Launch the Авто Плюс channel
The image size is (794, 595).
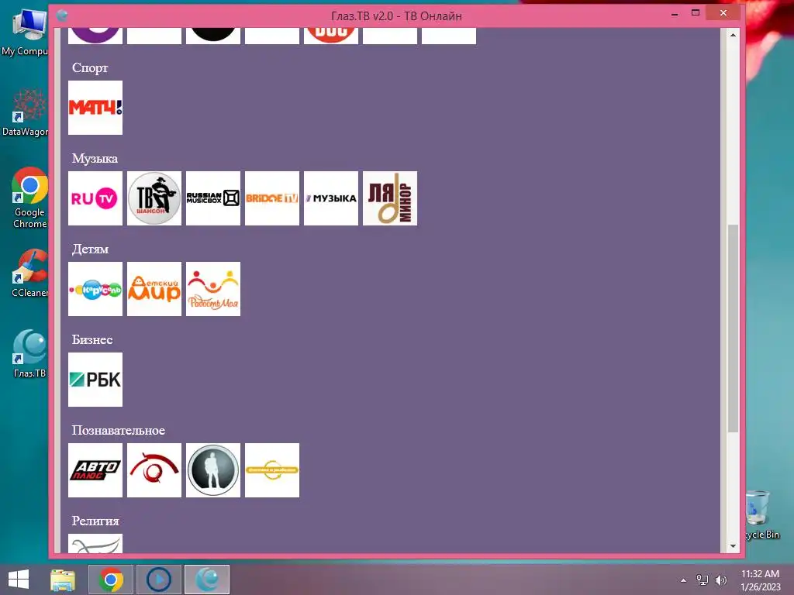95,470
